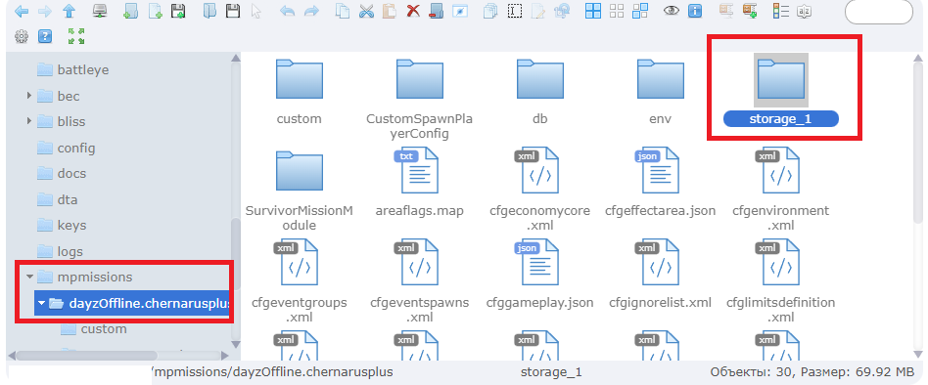Image resolution: width=928 pixels, height=385 pixels.
Task: Collapse the mpmissions tree node arrow
Action: coord(29,277)
